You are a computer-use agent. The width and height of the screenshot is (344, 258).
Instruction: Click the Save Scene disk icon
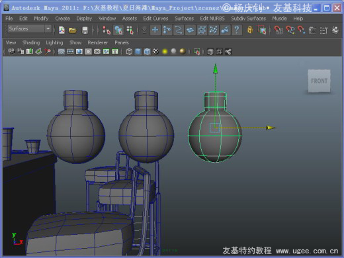tap(85, 30)
